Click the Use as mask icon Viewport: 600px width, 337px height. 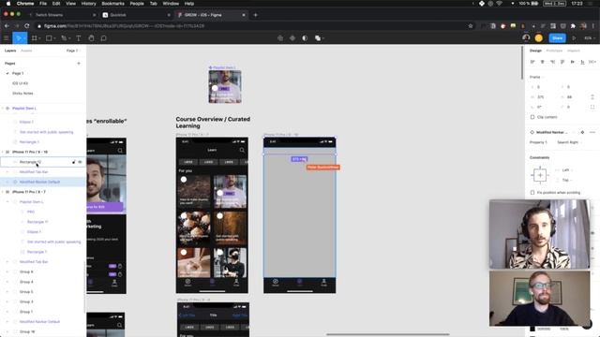(305, 38)
